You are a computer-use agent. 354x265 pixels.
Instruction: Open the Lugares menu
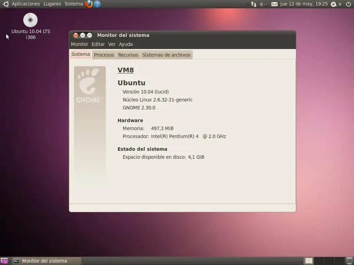52,4
